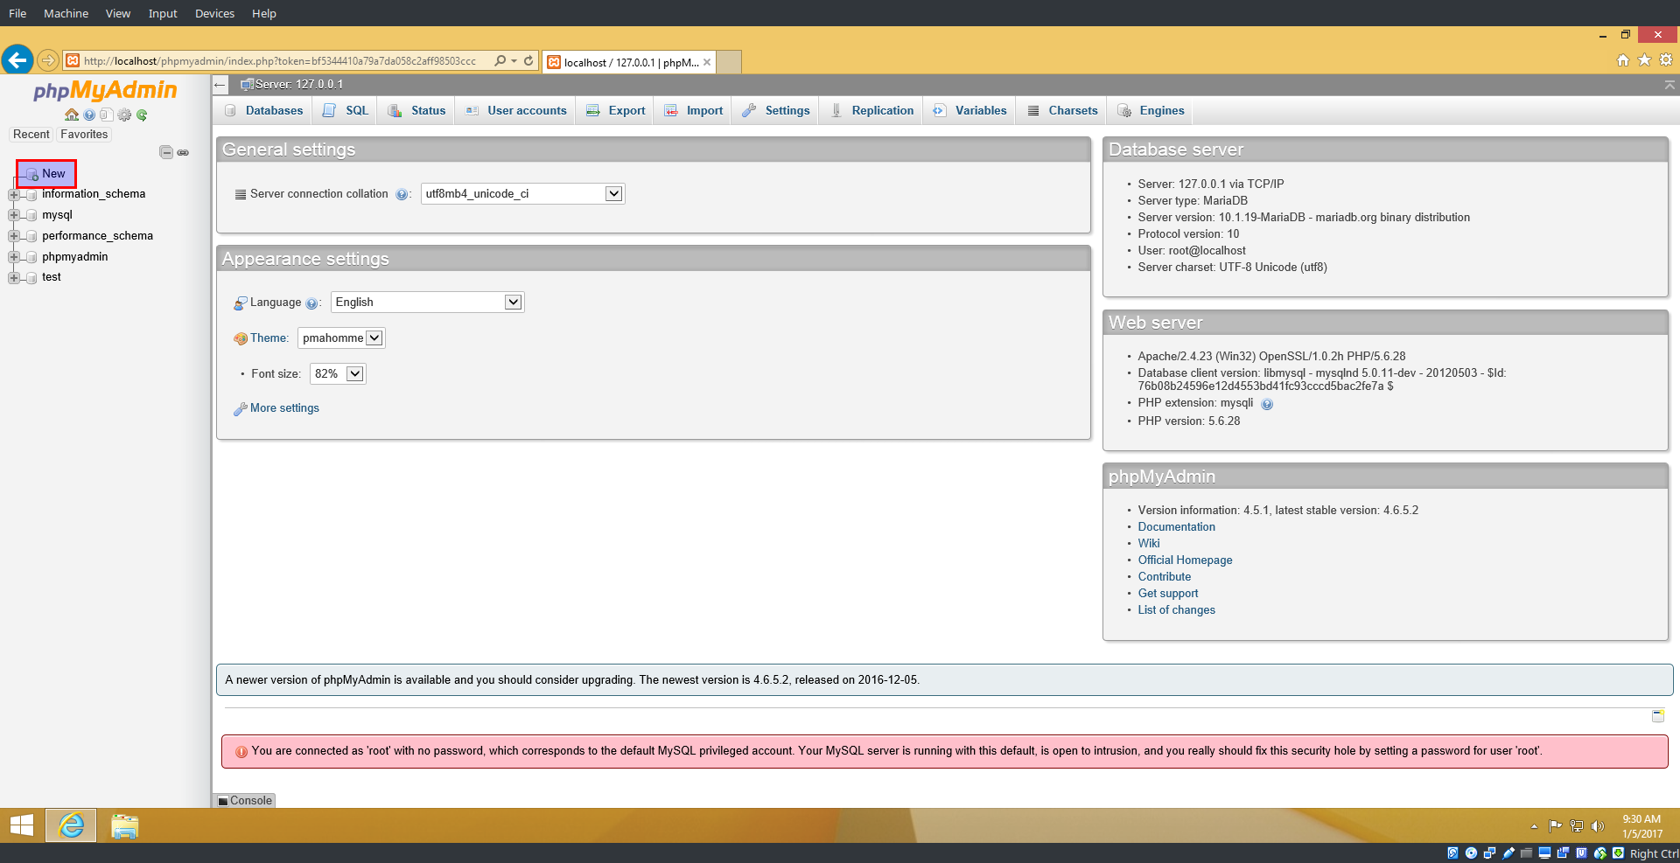Open navigation panel settings gear icon
Viewport: 1680px width, 863px height.
(124, 115)
